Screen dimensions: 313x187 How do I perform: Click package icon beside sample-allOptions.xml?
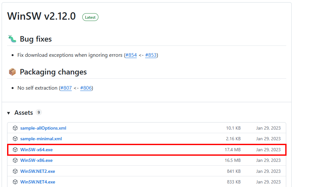point(15,128)
